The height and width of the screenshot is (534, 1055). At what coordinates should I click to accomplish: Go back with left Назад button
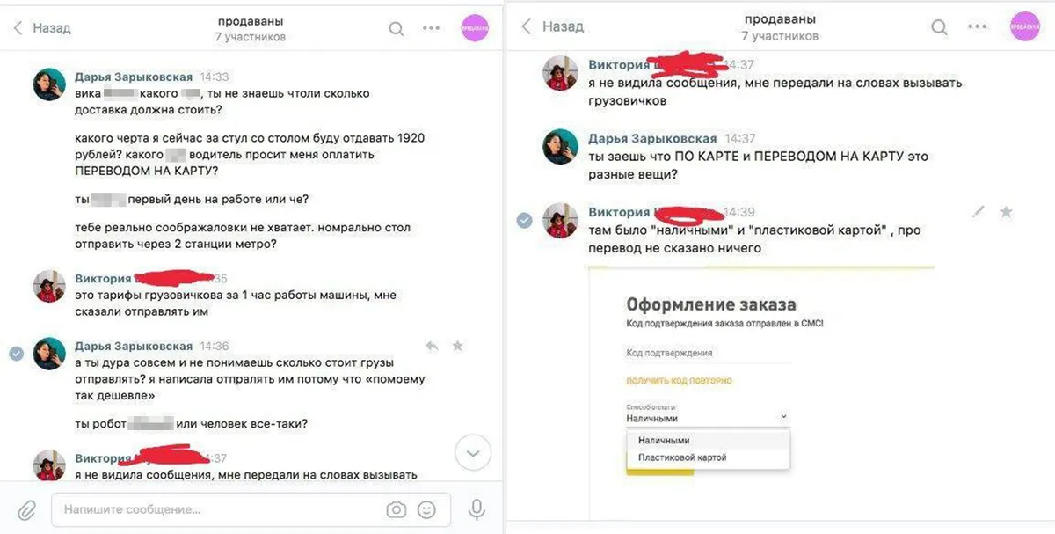coord(42,28)
